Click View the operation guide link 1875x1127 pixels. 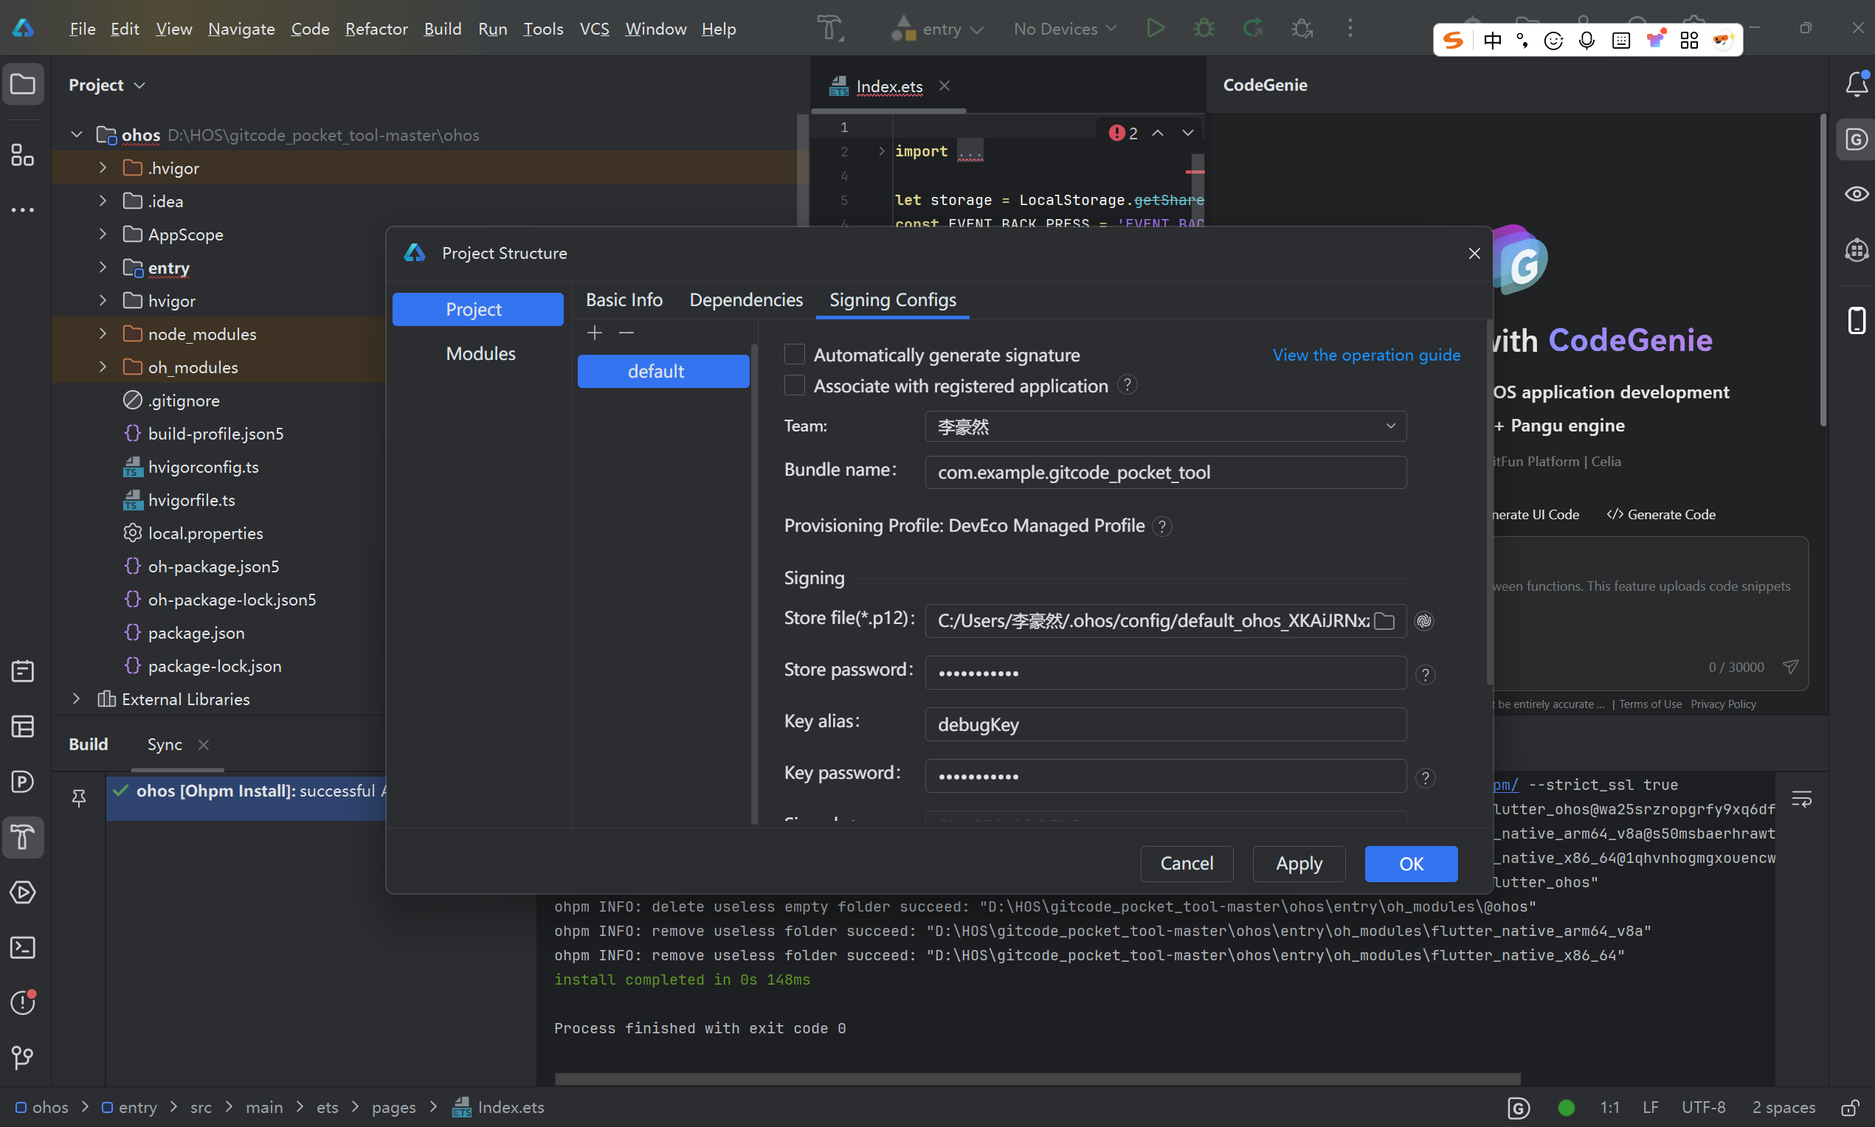1365,355
